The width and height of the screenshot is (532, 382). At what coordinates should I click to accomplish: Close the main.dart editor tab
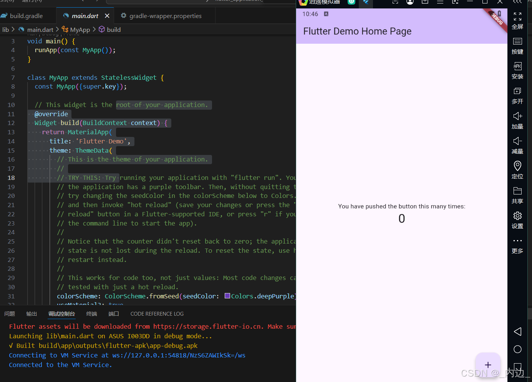(x=107, y=16)
